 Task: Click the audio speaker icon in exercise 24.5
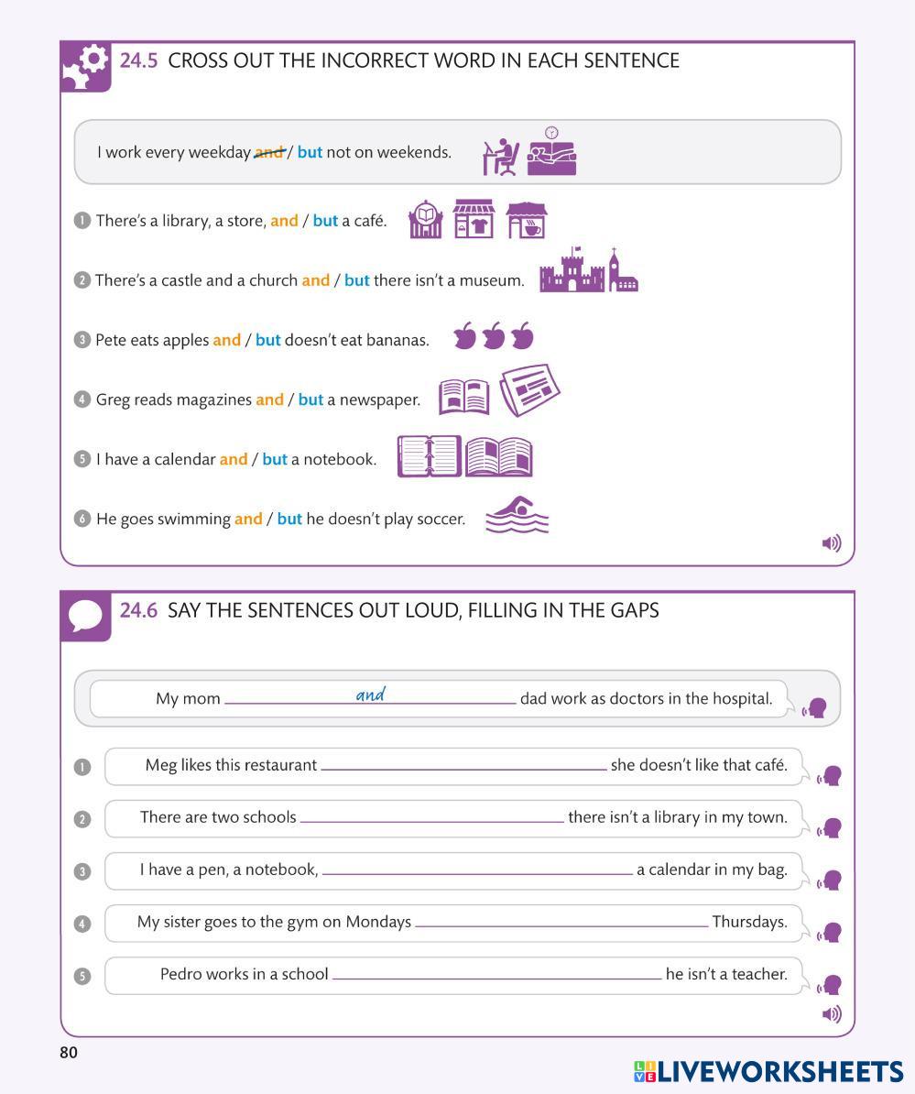[832, 543]
